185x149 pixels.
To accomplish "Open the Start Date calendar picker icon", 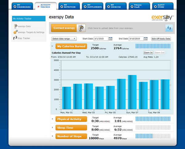I will (x=110, y=39).
